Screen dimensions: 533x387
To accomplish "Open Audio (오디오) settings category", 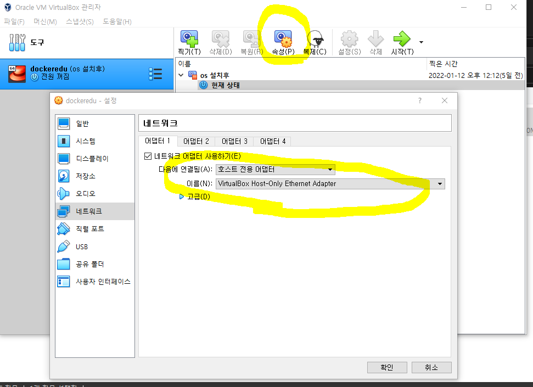I will coord(95,193).
